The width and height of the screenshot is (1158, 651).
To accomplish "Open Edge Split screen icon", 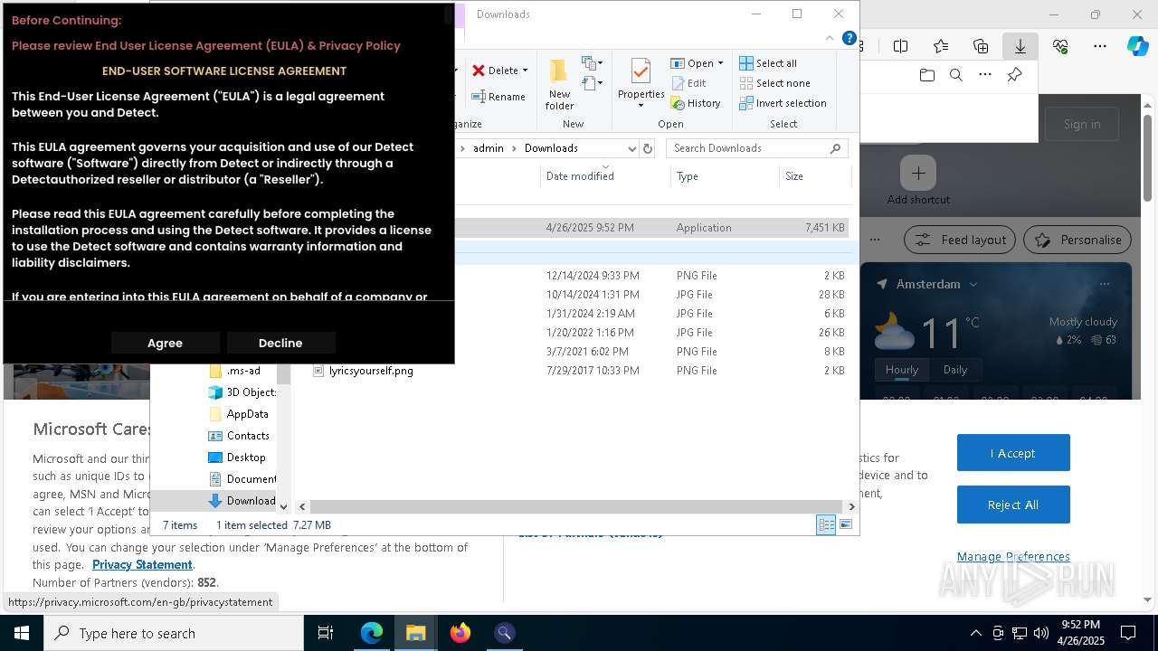I will point(901,46).
